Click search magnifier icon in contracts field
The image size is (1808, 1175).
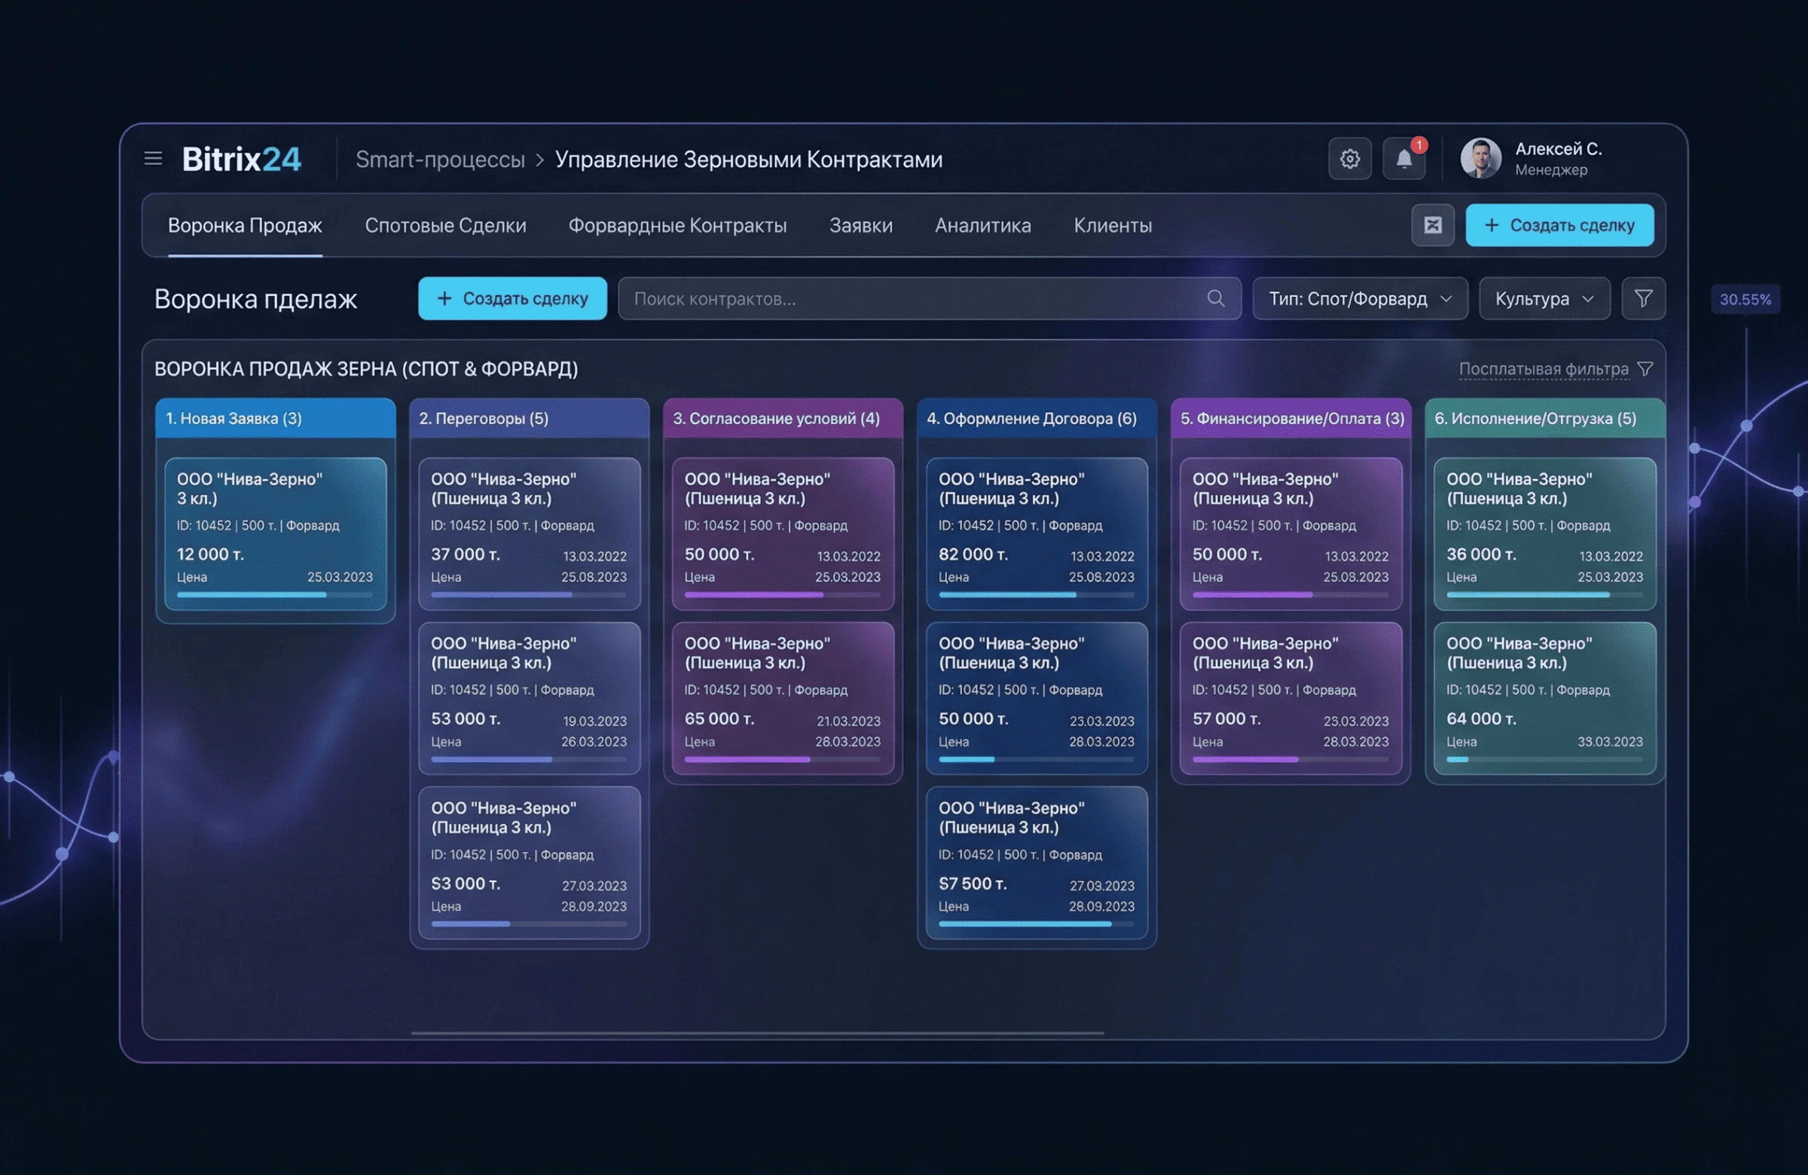point(1215,298)
